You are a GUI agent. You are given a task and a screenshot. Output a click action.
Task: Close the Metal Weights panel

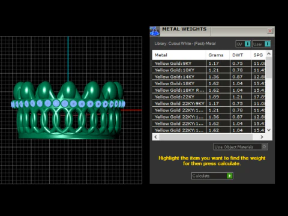pyautogui.click(x=270, y=31)
